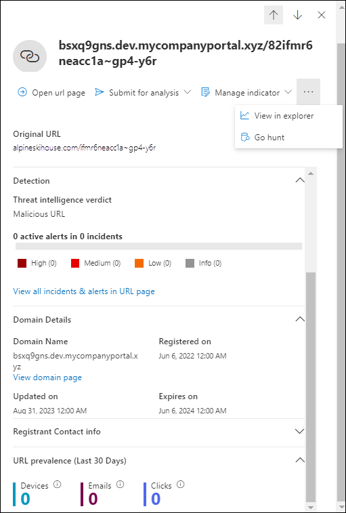Open Submit for analysis dropdown
This screenshot has width=346, height=513.
[x=143, y=93]
